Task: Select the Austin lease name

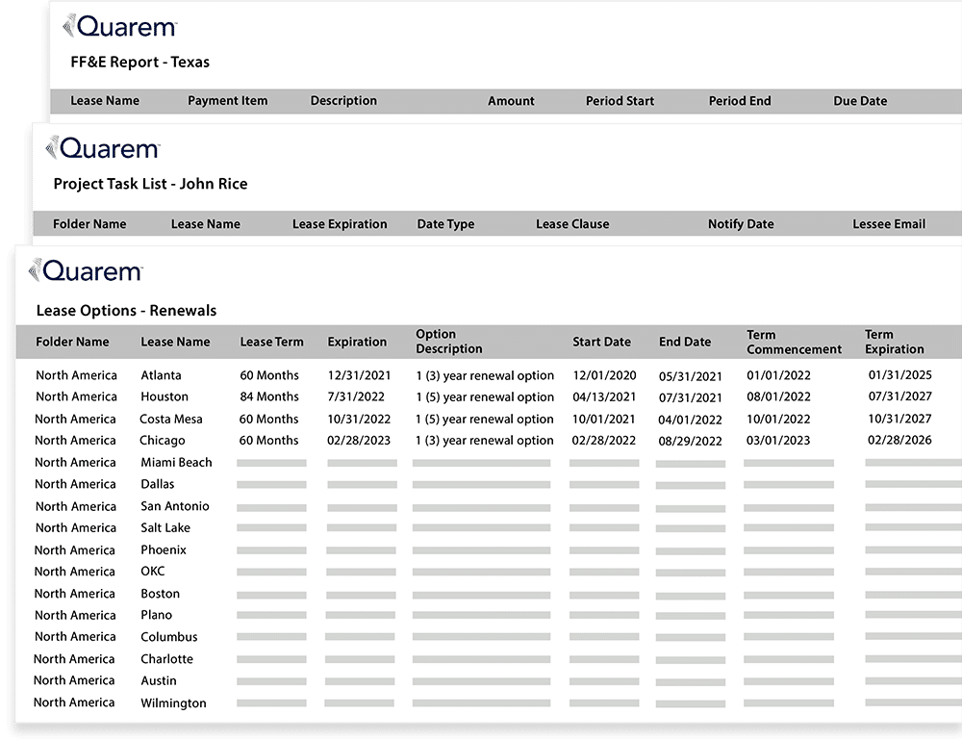Action: coord(159,680)
